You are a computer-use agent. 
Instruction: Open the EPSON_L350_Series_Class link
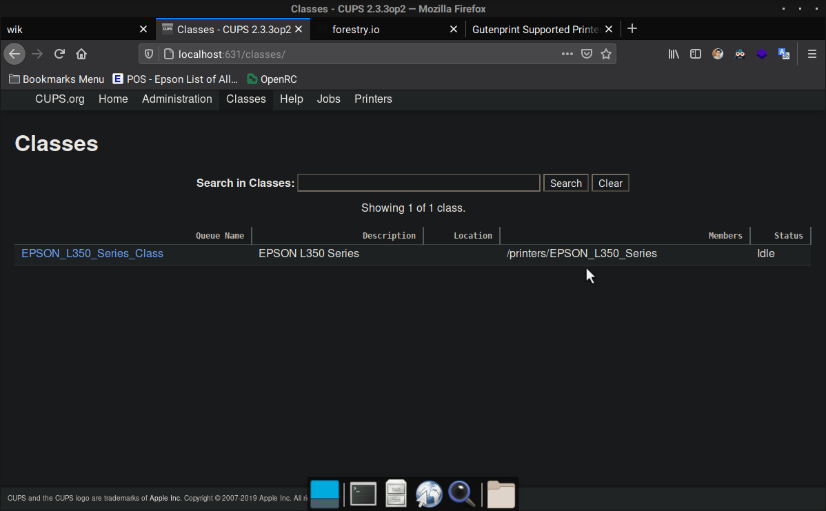pos(92,253)
